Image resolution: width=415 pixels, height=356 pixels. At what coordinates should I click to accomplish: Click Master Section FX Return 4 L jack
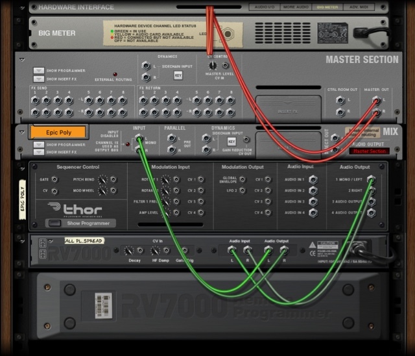(x=177, y=101)
